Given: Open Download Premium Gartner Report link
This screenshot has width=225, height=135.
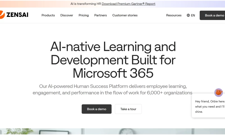Looking at the screenshot, I should (x=129, y=4).
